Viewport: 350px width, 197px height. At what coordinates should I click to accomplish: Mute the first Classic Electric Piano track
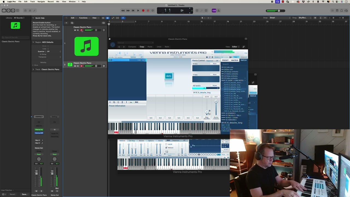(x=75, y=30)
